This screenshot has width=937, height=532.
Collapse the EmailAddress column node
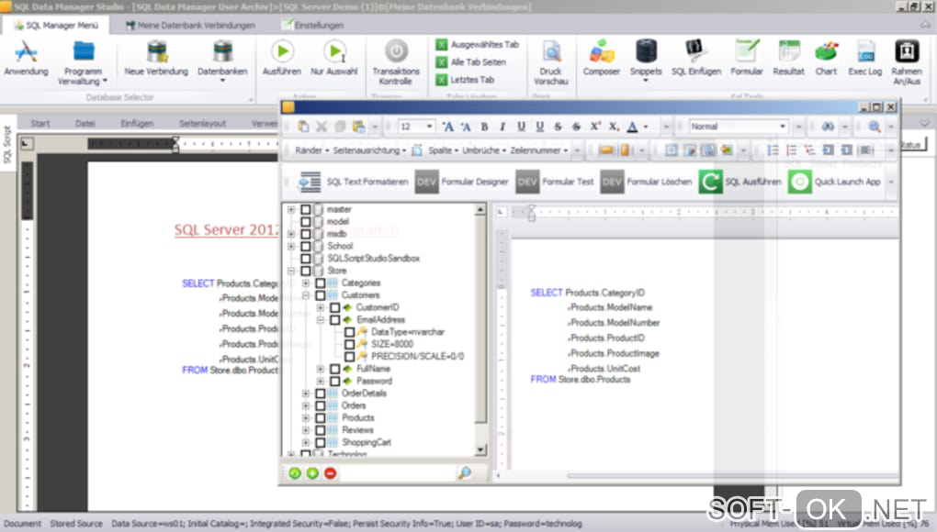pos(321,320)
